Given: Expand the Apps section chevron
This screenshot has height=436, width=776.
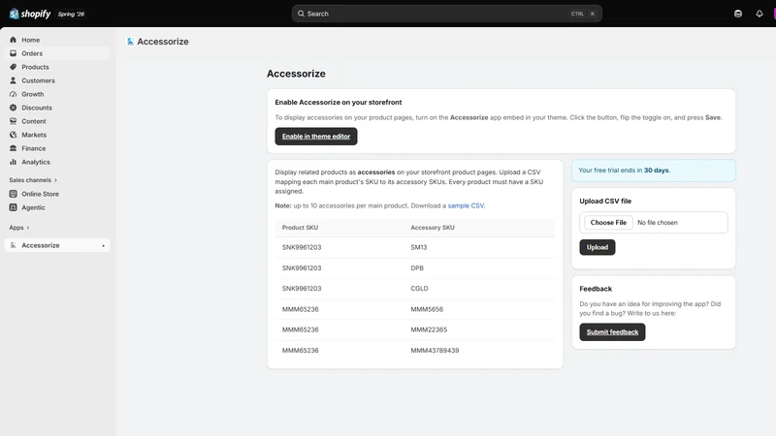Looking at the screenshot, I should point(28,228).
